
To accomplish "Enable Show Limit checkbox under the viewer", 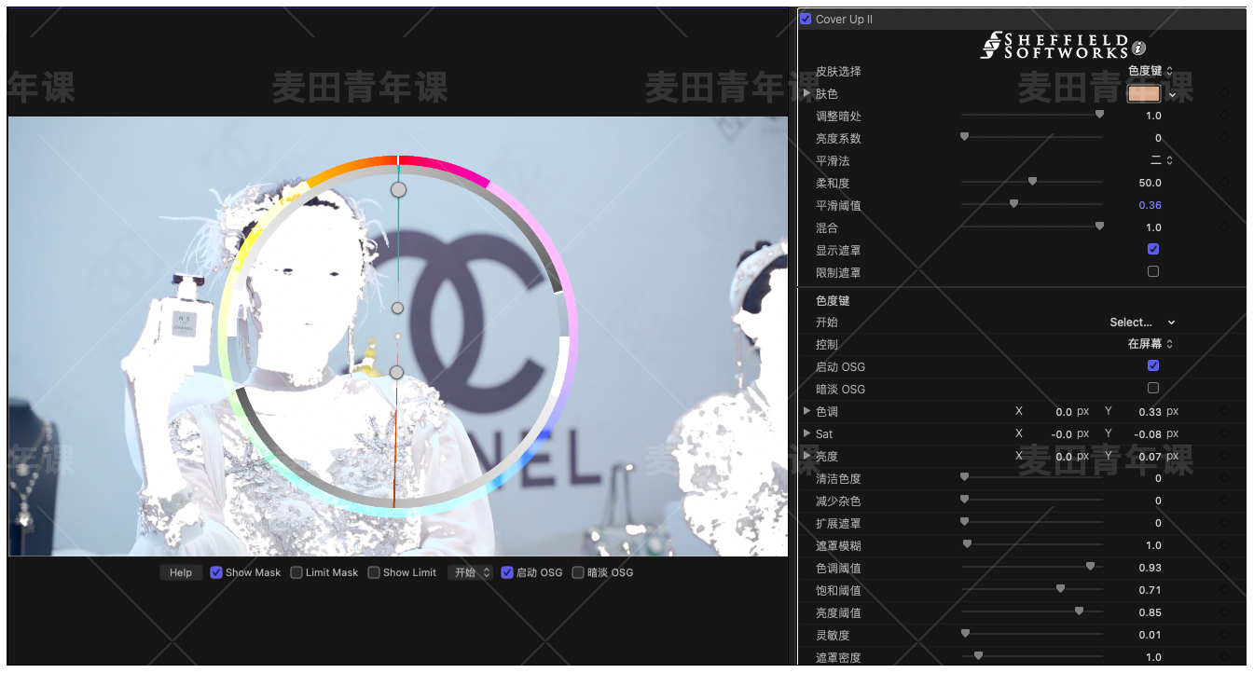I will [x=374, y=572].
